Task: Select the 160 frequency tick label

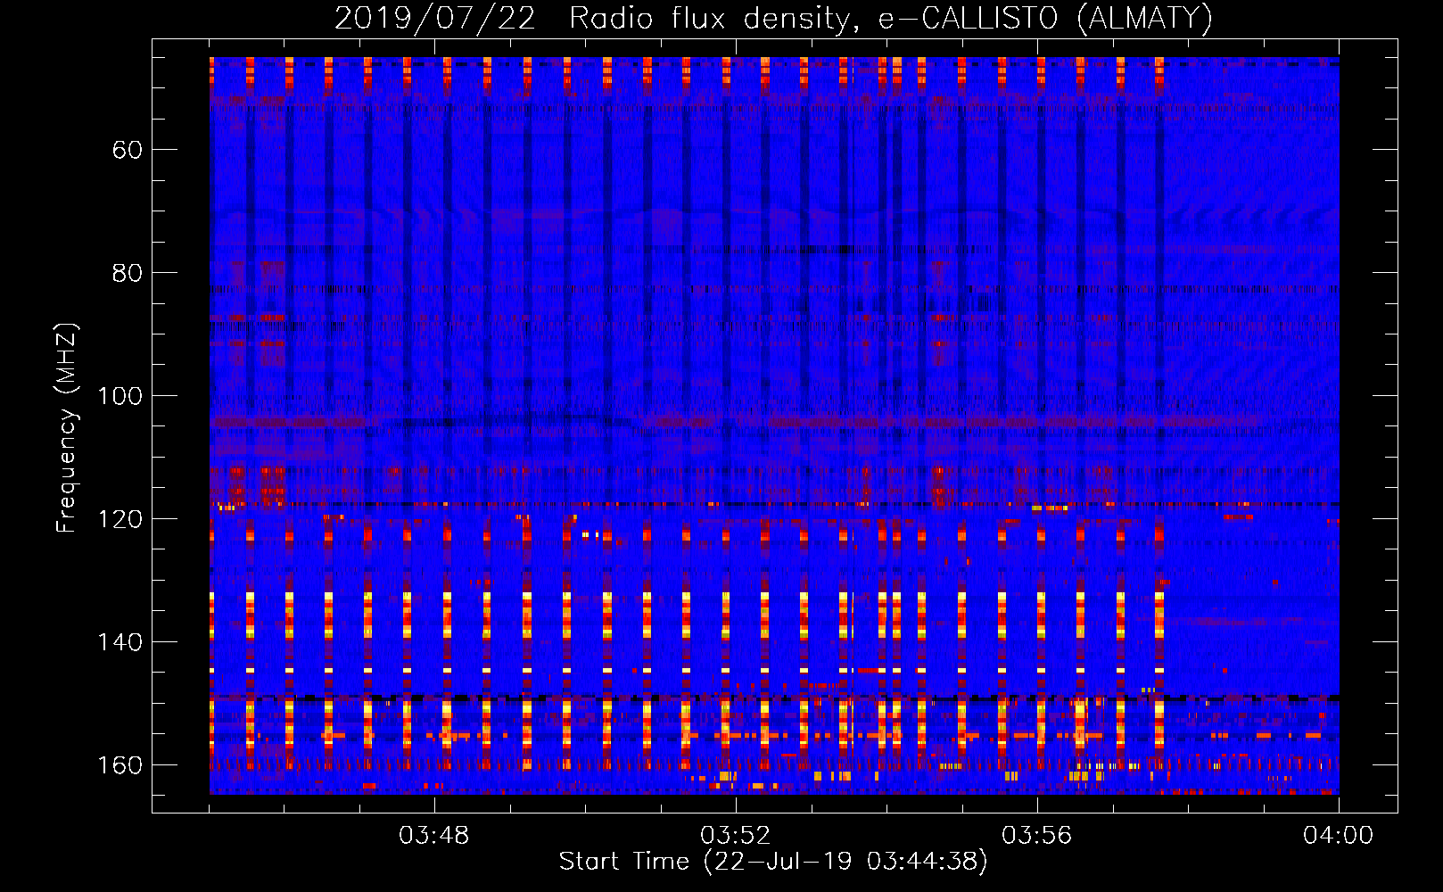Action: click(x=120, y=764)
